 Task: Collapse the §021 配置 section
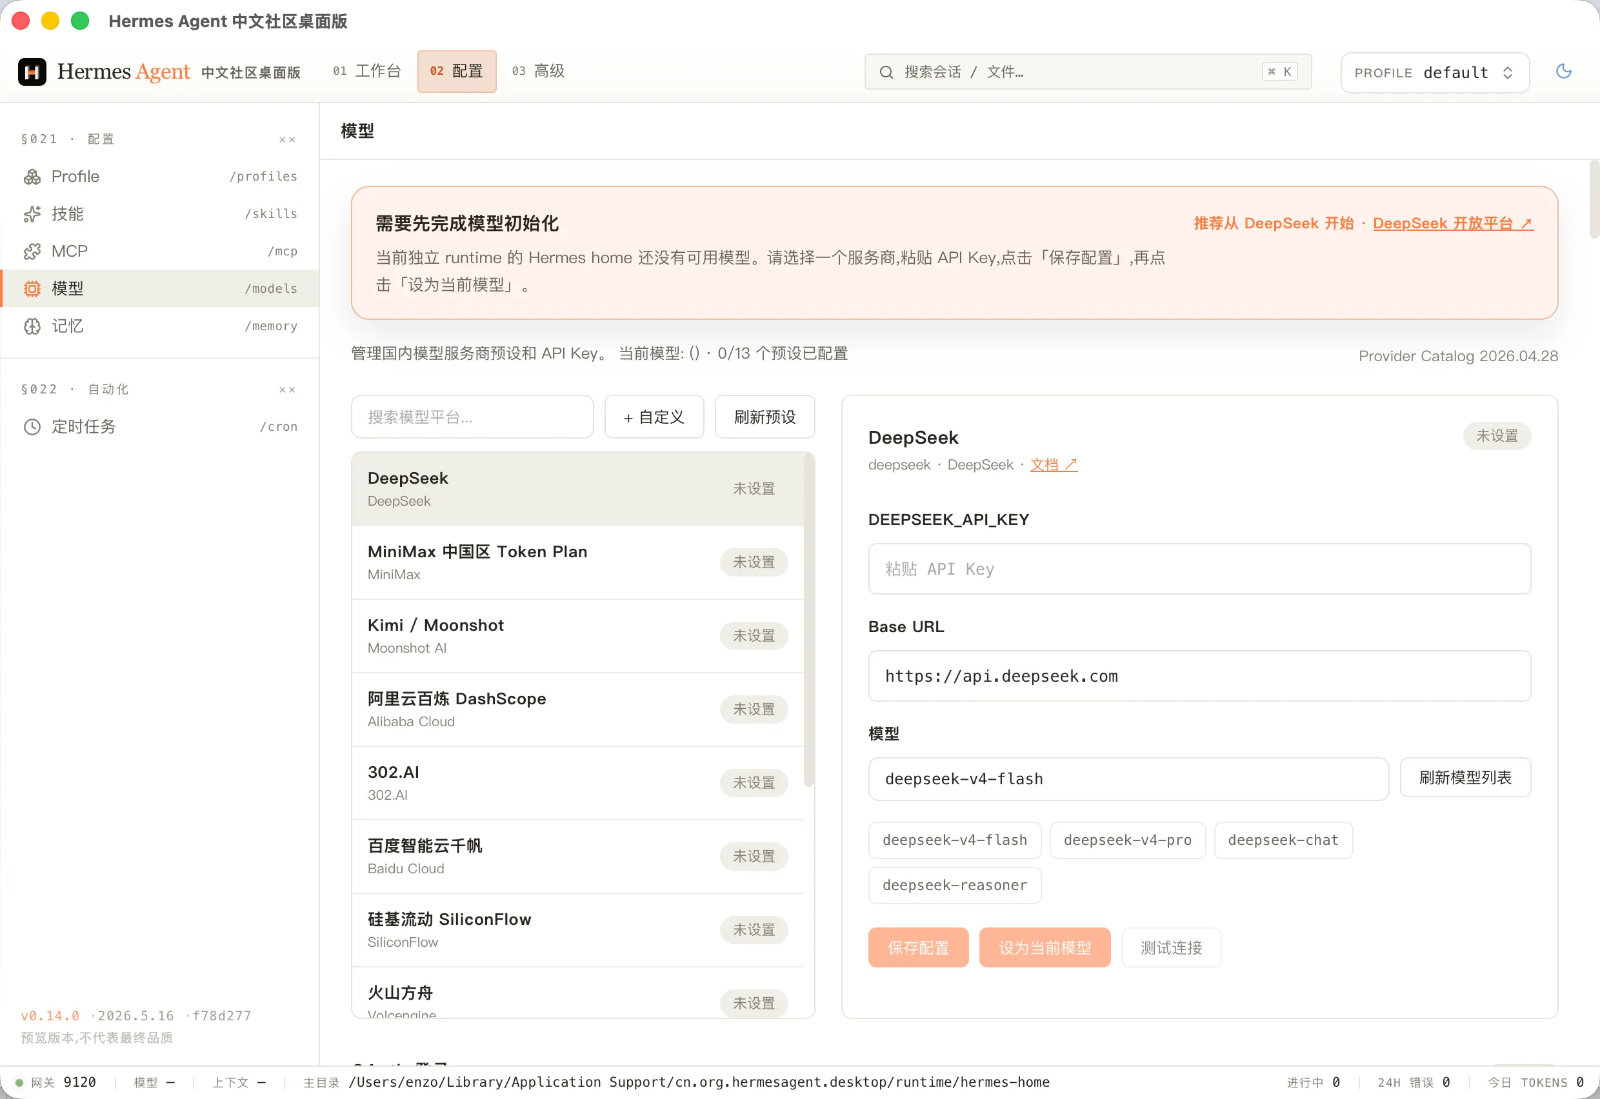[x=287, y=140]
